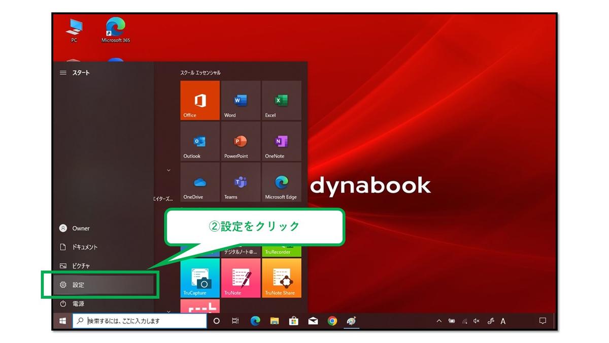Toggle the IME input mode A
This screenshot has height=343, width=609.
click(x=503, y=321)
